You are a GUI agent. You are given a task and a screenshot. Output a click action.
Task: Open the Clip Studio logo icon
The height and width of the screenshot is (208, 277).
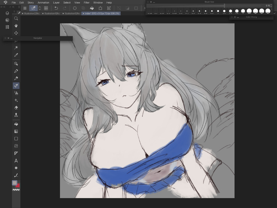tap(5, 2)
